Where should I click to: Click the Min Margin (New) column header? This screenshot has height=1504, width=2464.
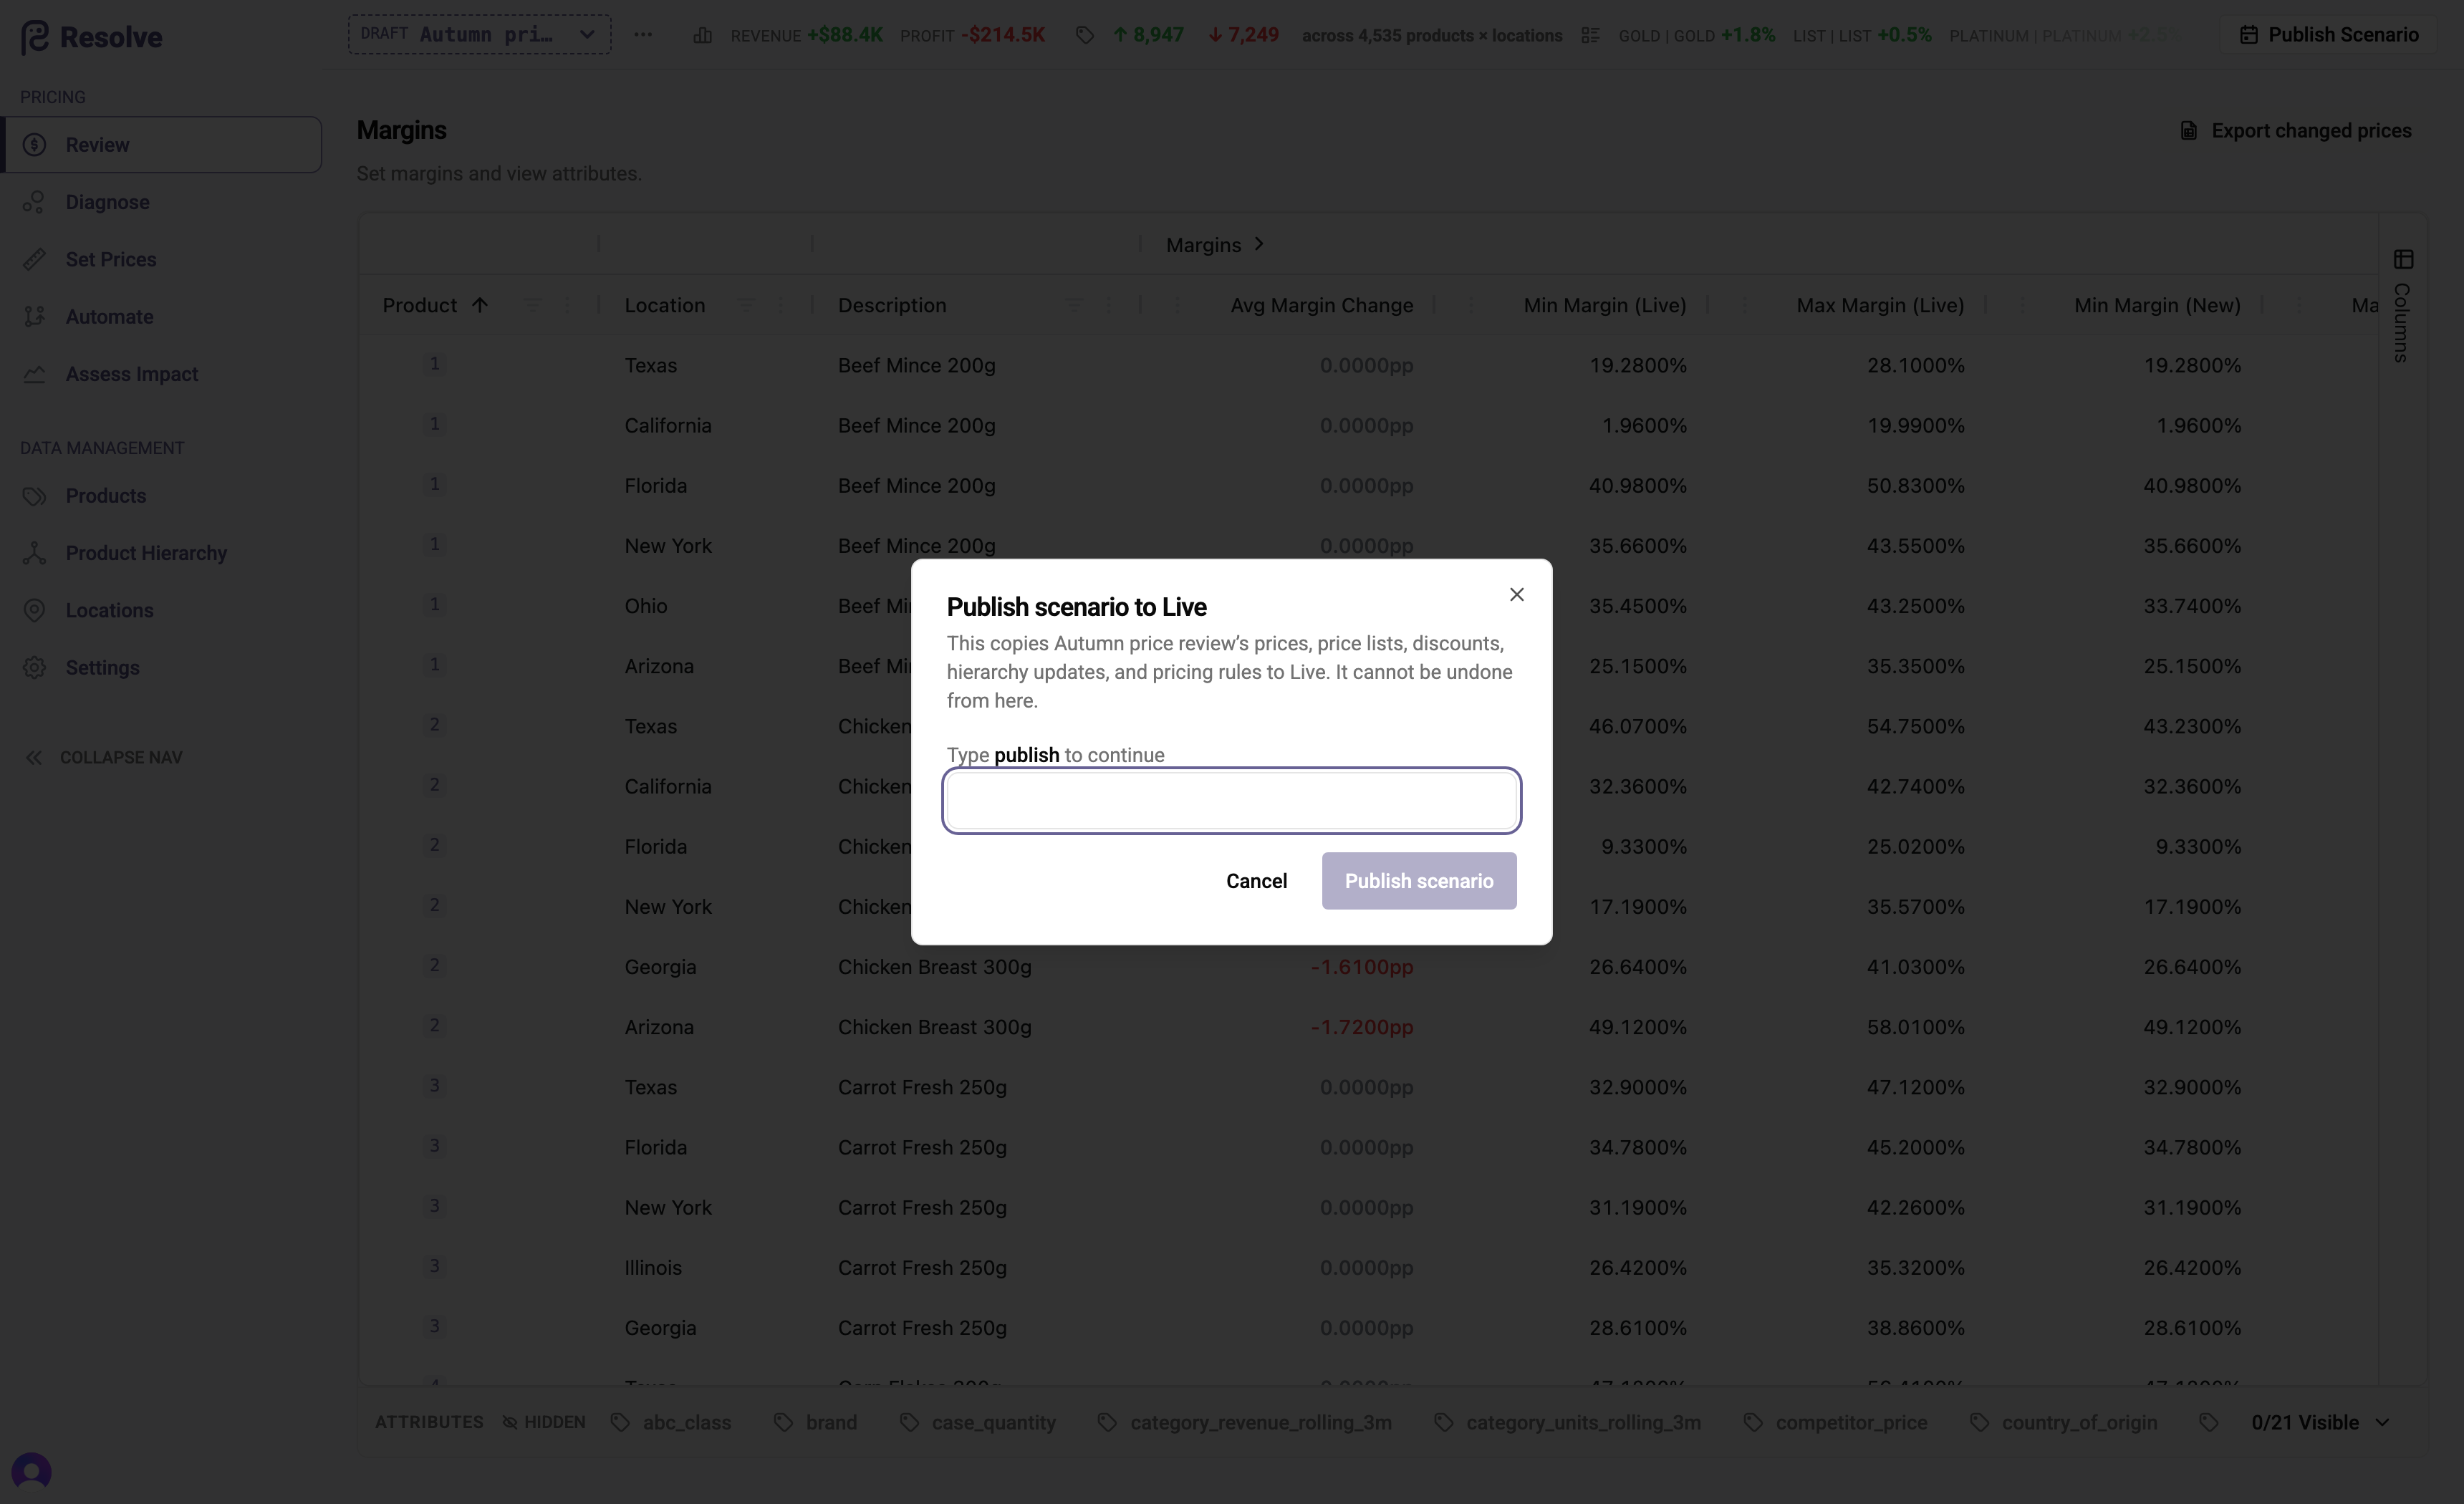2157,305
